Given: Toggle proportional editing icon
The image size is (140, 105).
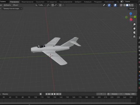Looking at the screenshot, I should pyautogui.click(x=60, y=5).
